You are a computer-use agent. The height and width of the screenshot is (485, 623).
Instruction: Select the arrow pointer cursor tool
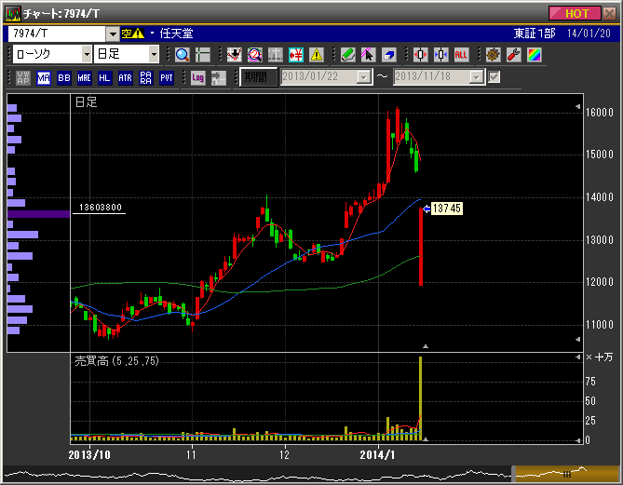(368, 54)
